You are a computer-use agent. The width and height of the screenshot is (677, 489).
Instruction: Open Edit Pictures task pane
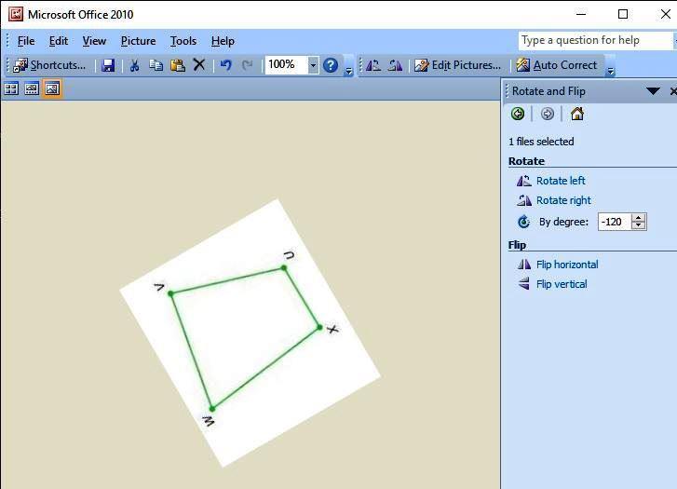[x=457, y=65]
